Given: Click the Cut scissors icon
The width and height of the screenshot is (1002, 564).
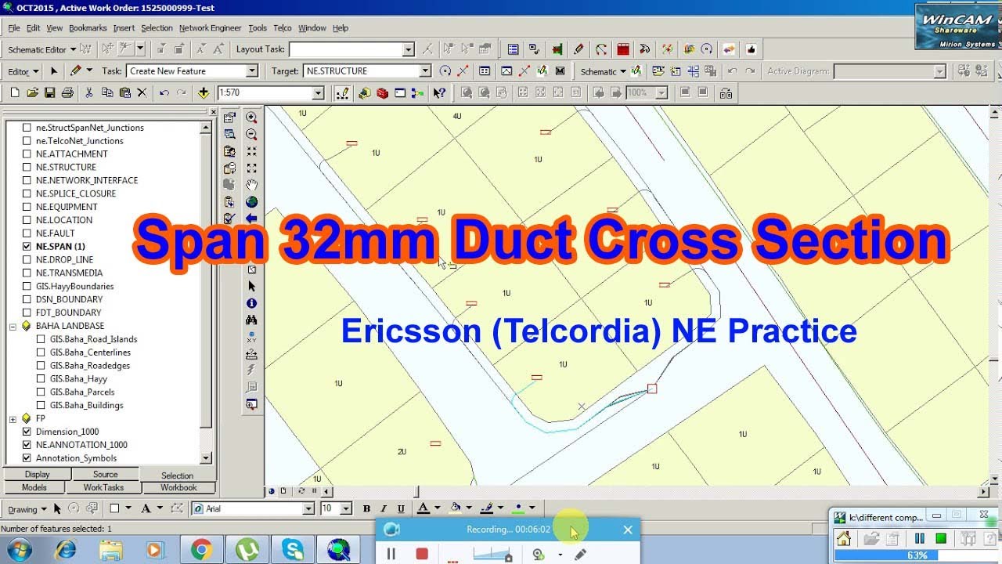Looking at the screenshot, I should (88, 92).
